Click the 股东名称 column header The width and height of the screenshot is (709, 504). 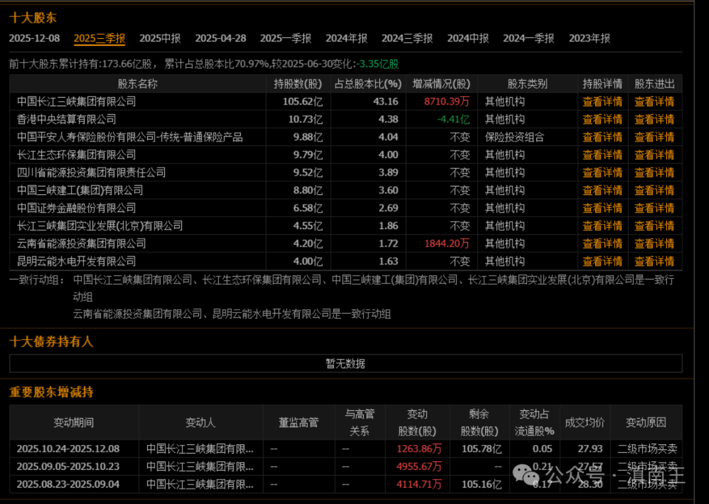coord(137,84)
